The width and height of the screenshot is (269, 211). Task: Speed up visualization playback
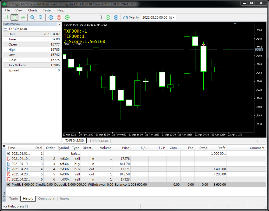pyautogui.click(x=108, y=17)
